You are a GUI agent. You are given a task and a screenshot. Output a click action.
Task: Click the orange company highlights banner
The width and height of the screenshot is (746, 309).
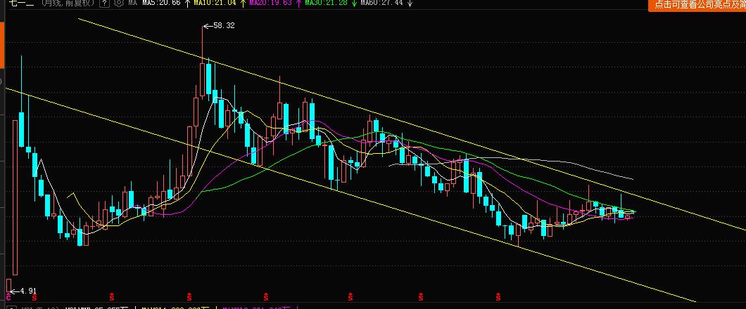coord(697,5)
